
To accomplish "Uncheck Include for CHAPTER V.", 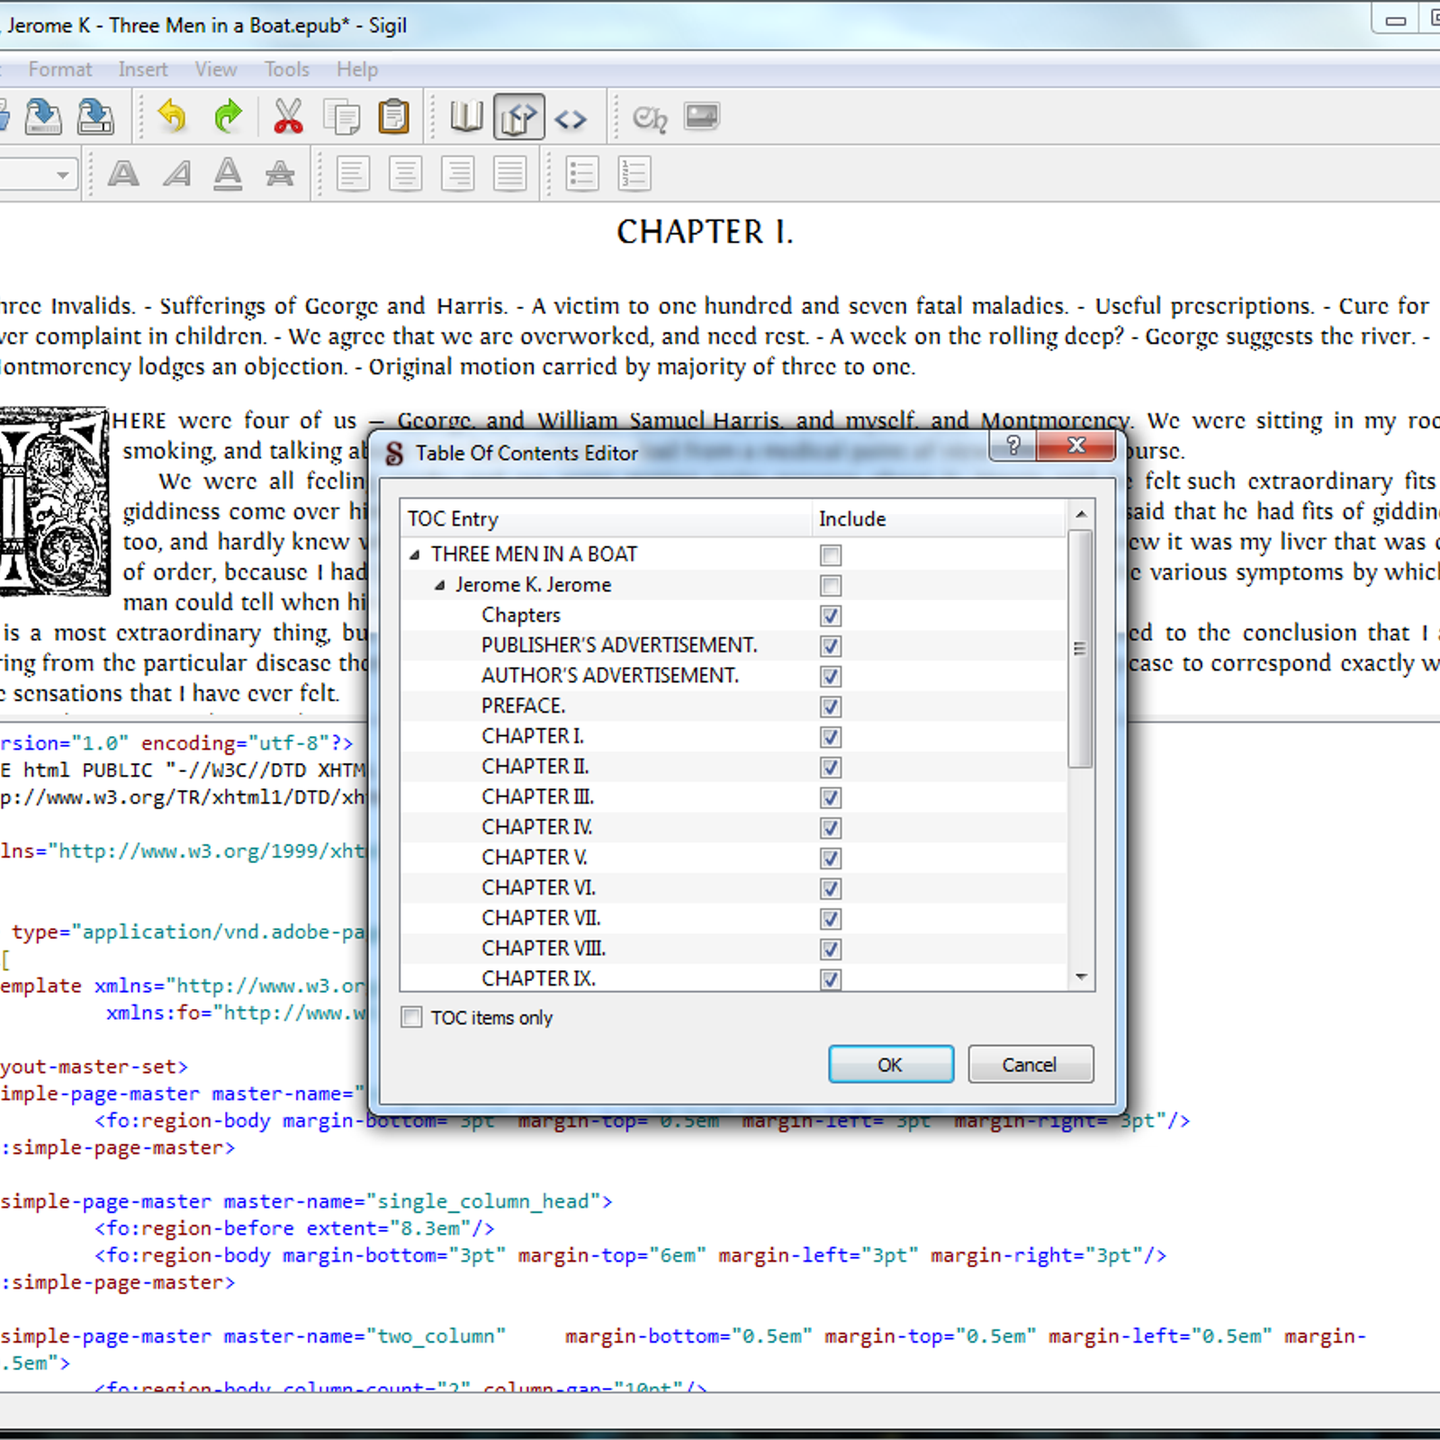I will 831,858.
